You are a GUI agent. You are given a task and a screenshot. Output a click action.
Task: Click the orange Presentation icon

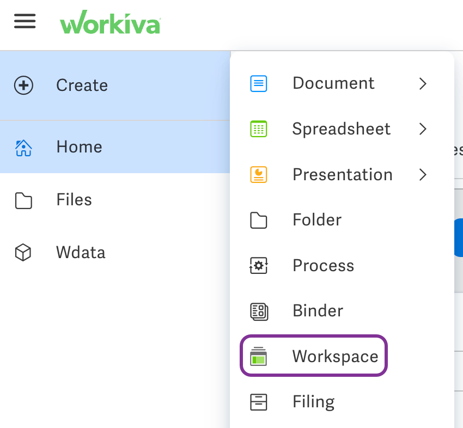point(258,175)
